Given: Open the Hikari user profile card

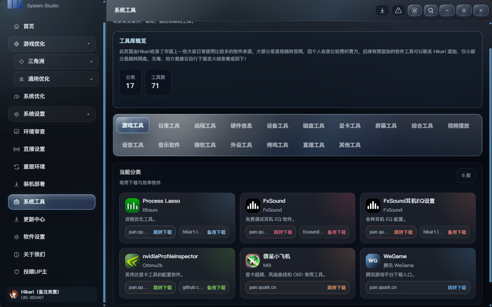Looking at the screenshot, I should [52, 294].
